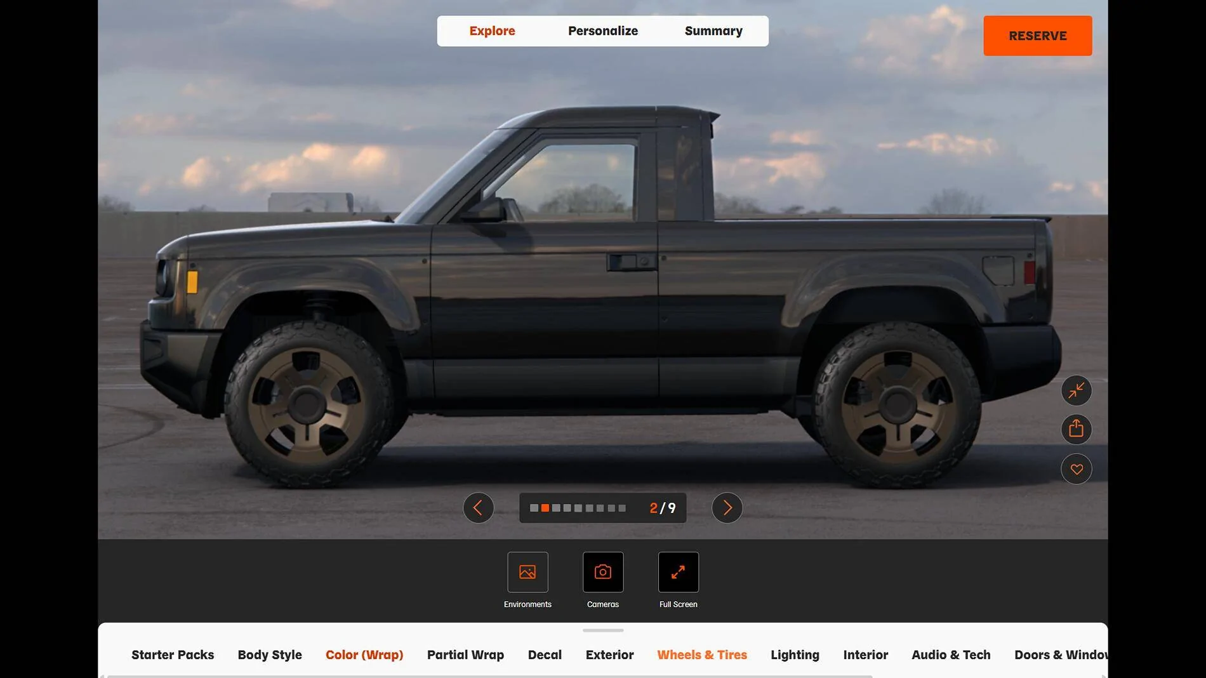Go to previous camera view arrow
This screenshot has width=1206, height=678.
479,508
